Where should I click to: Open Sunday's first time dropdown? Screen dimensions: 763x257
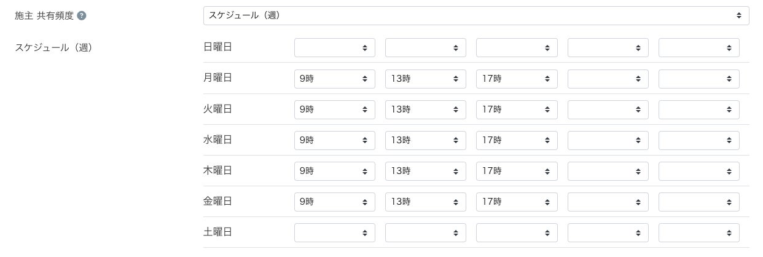[x=334, y=48]
